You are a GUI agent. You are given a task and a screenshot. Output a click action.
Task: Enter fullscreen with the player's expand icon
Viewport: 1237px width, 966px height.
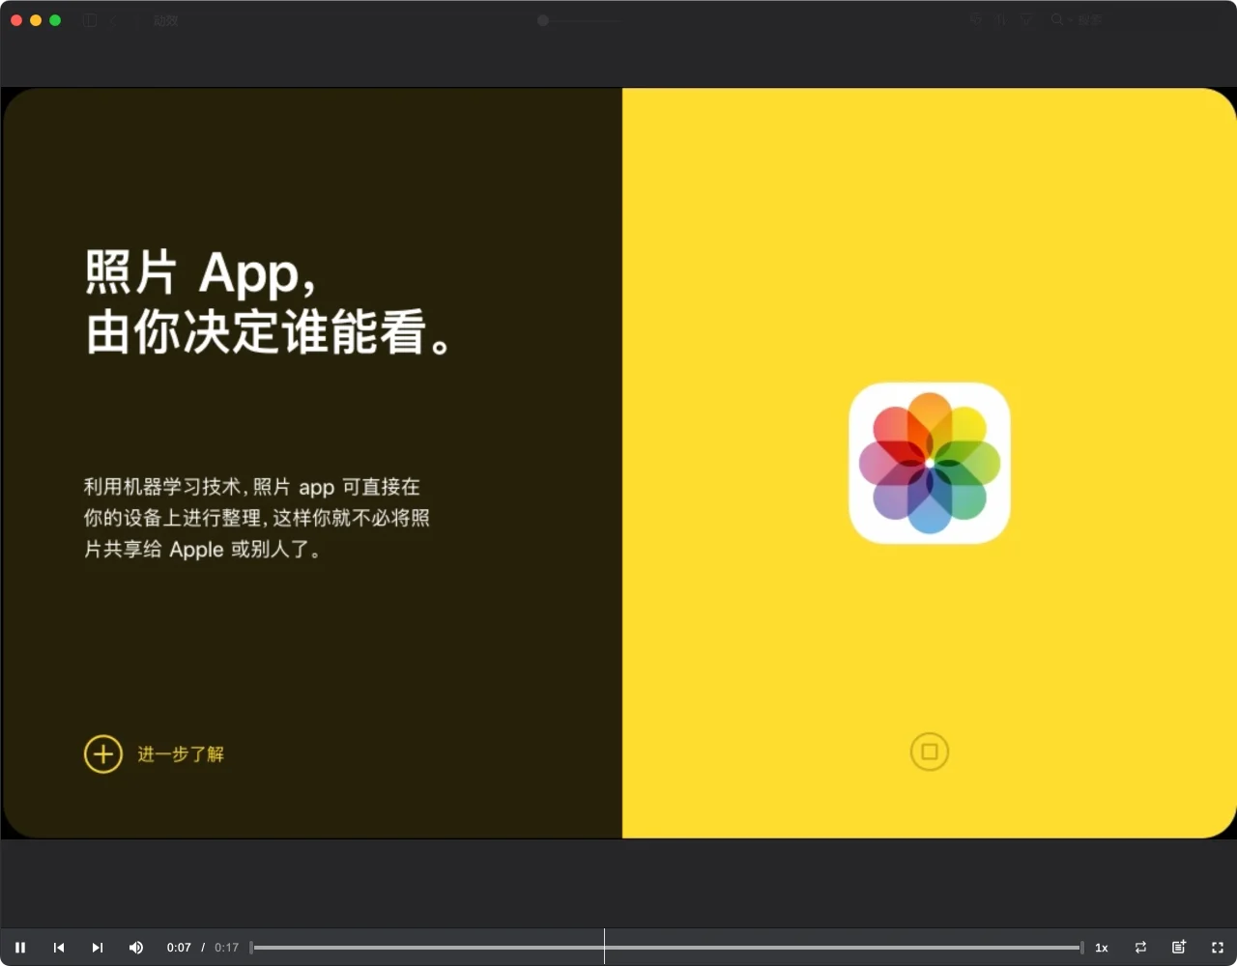[x=1218, y=948]
